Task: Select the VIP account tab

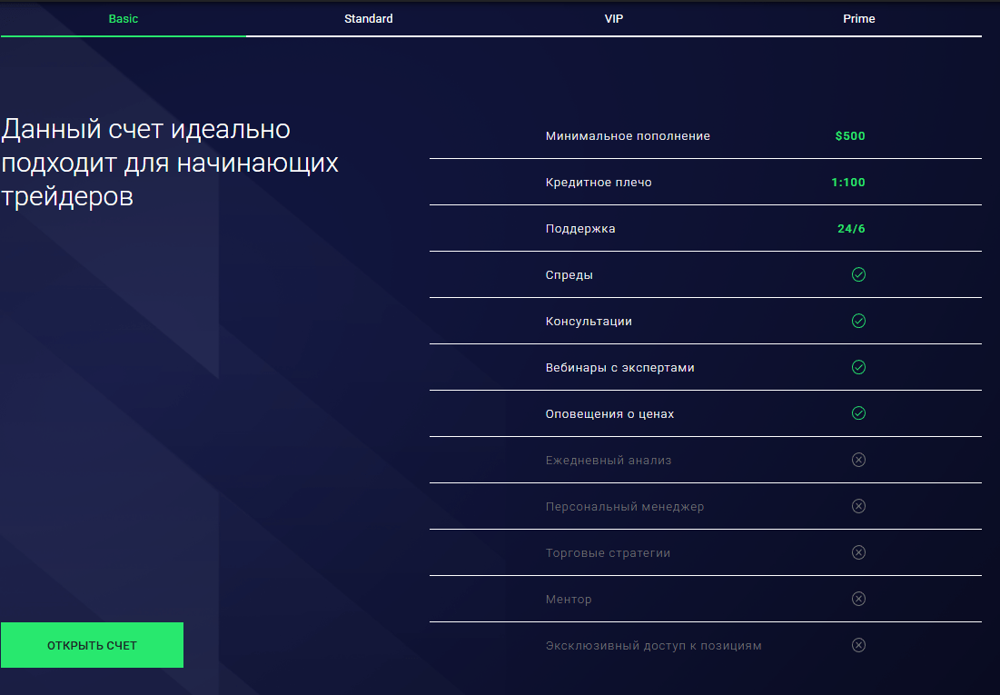Action: coord(613,18)
